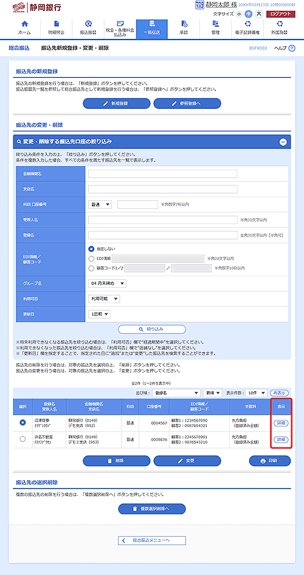
Task: Click the ヘルプ question mark icon
Action: coord(292,49)
